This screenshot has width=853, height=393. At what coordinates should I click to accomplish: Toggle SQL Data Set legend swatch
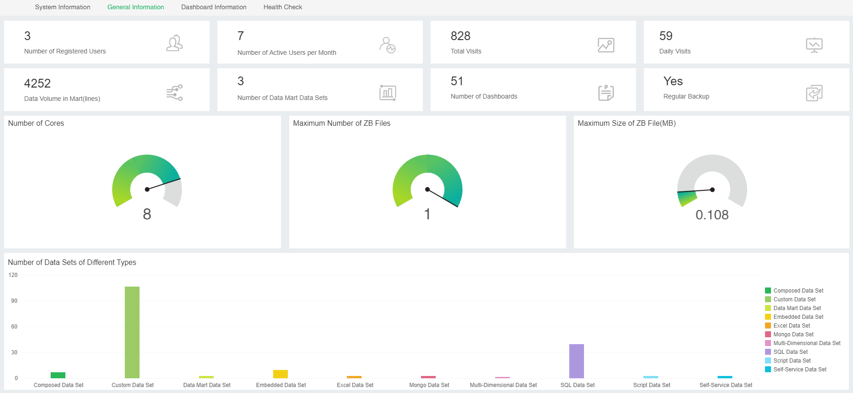pos(768,352)
